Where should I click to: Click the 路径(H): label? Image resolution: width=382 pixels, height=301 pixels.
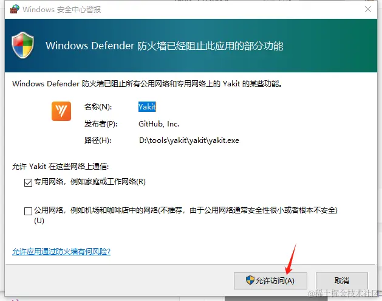98,140
